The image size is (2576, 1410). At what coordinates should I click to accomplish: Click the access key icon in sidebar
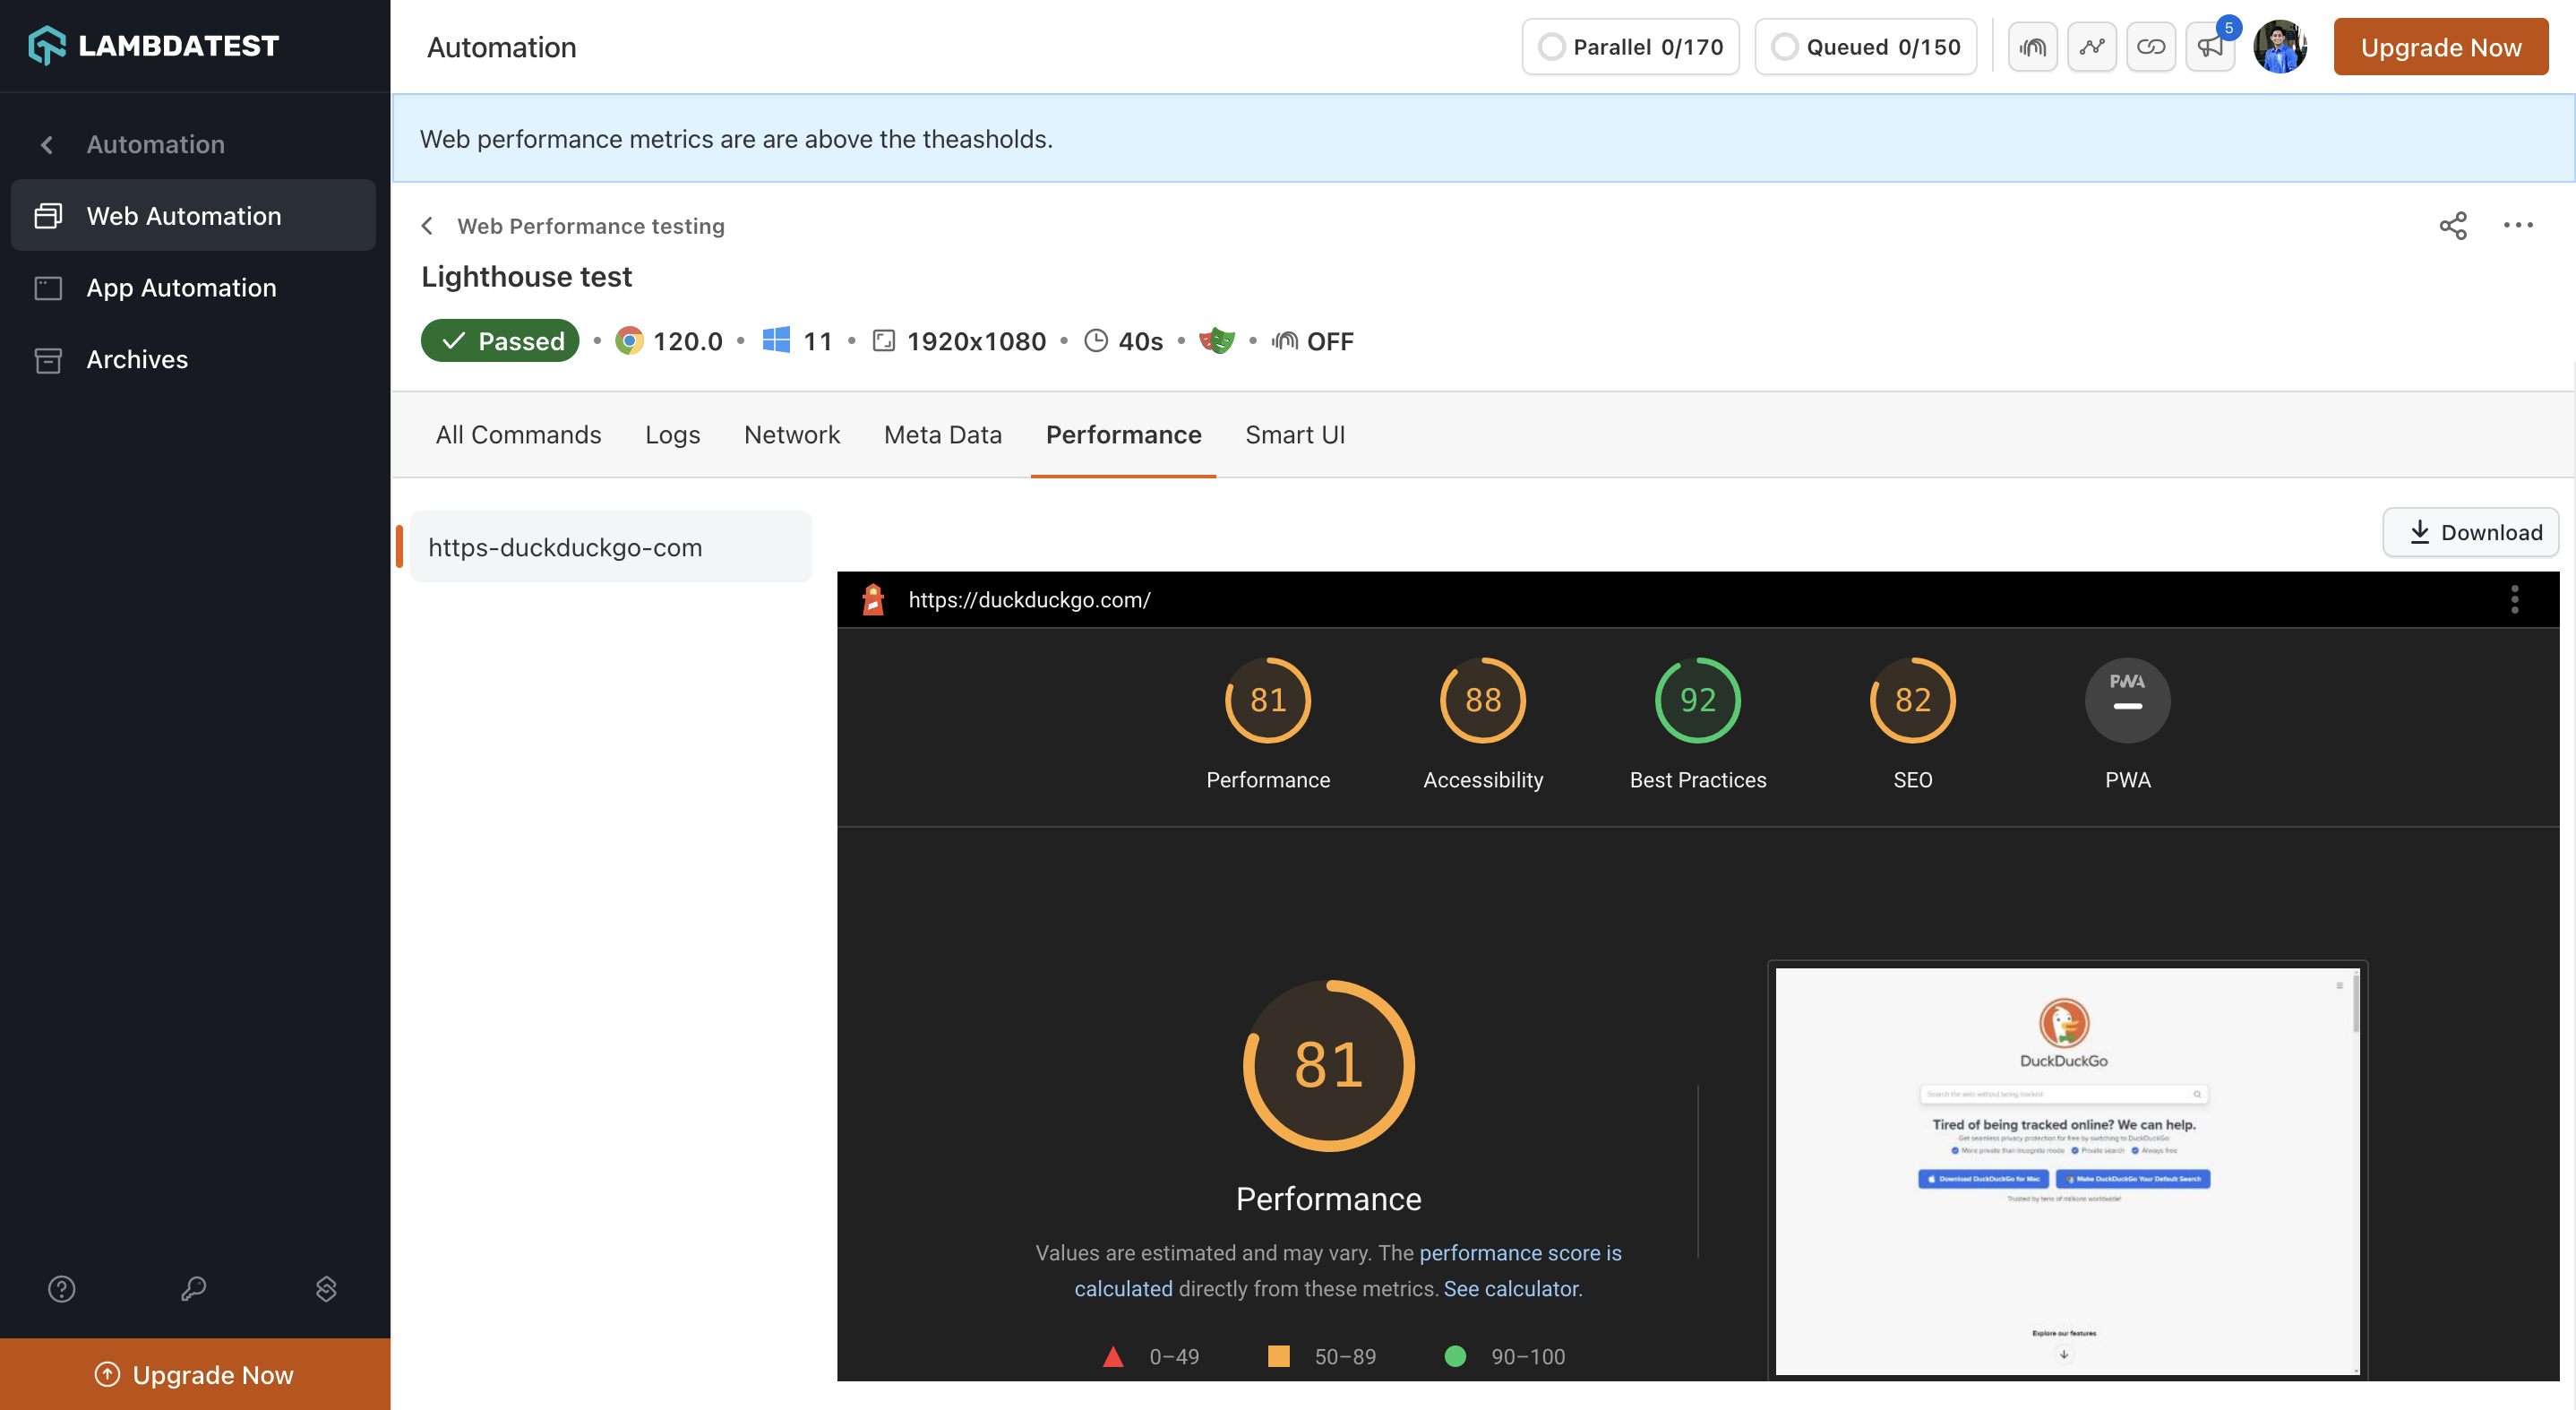pyautogui.click(x=194, y=1288)
